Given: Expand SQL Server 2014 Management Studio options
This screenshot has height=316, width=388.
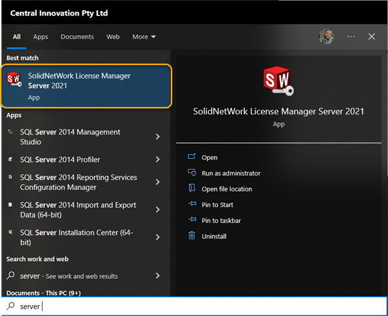Looking at the screenshot, I should (x=158, y=136).
